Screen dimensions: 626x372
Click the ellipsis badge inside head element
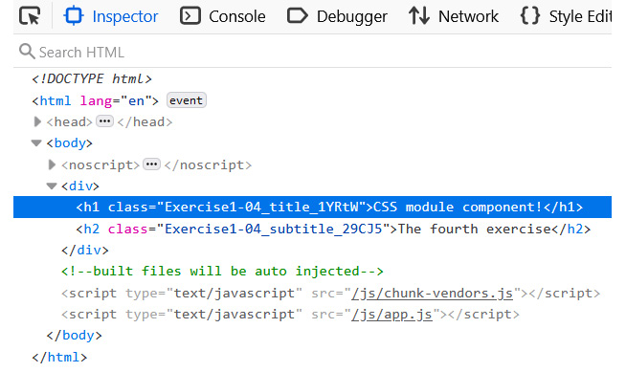(x=105, y=121)
